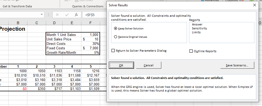Select column D header

54,23
